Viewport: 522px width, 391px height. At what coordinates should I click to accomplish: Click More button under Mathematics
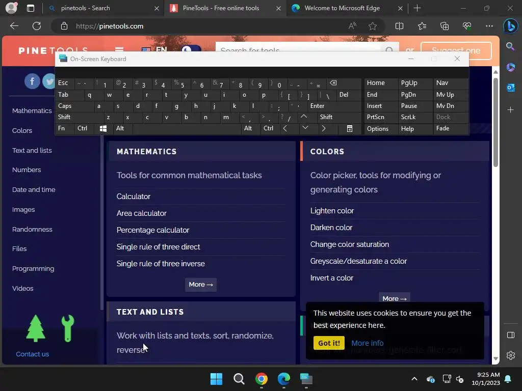[x=201, y=285]
